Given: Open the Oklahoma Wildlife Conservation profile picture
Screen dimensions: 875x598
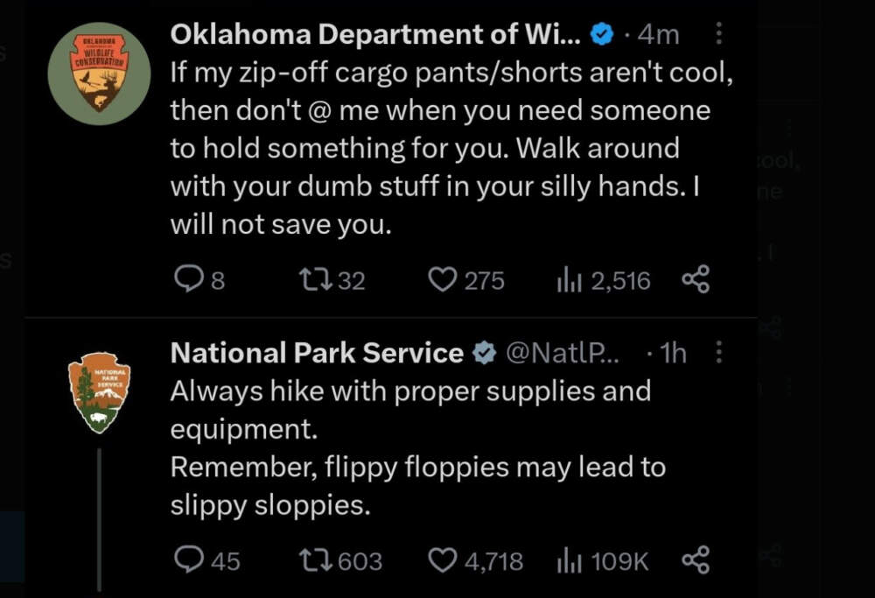Looking at the screenshot, I should pos(98,74).
